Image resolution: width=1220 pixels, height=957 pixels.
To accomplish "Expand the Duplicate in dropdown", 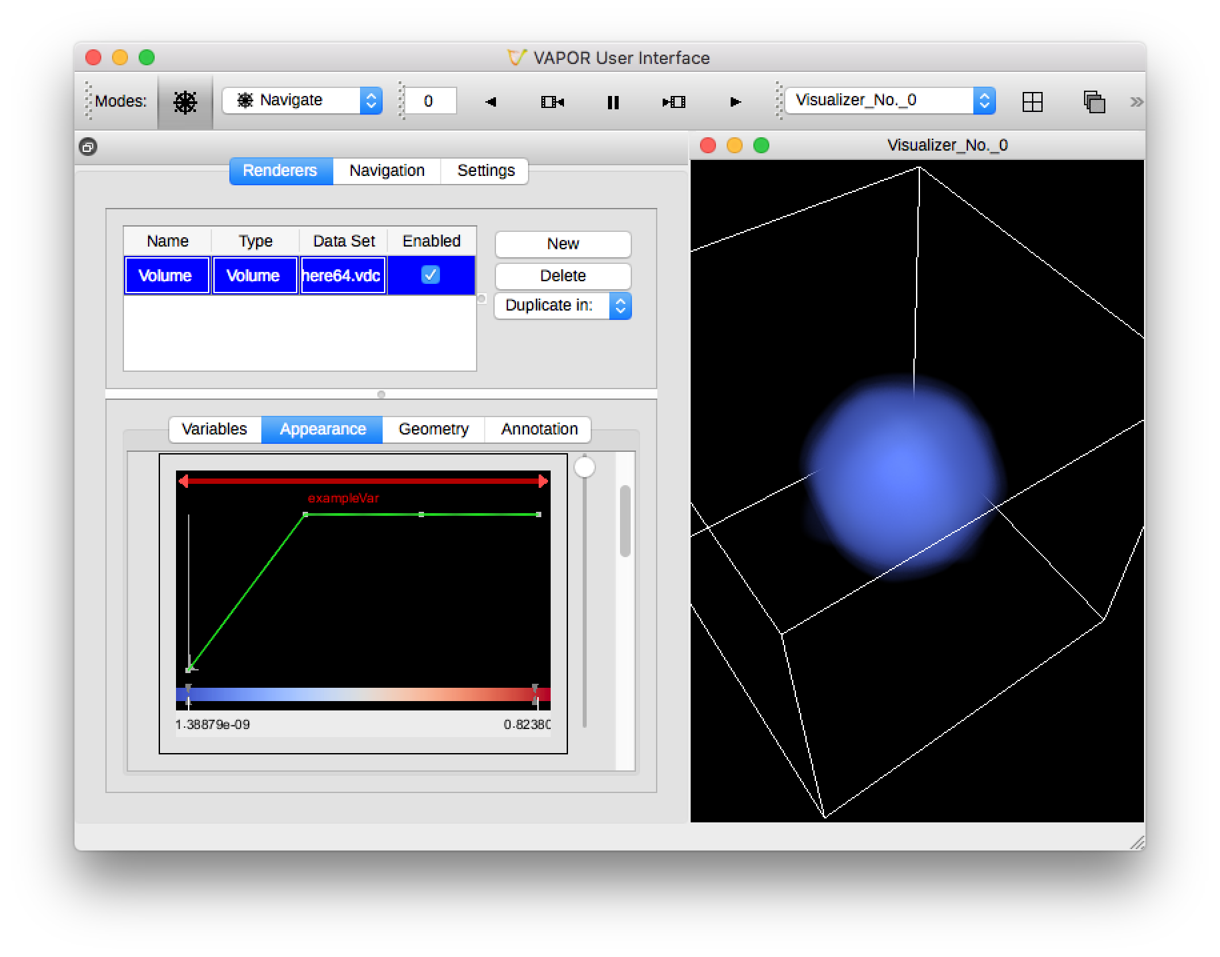I will [x=563, y=306].
